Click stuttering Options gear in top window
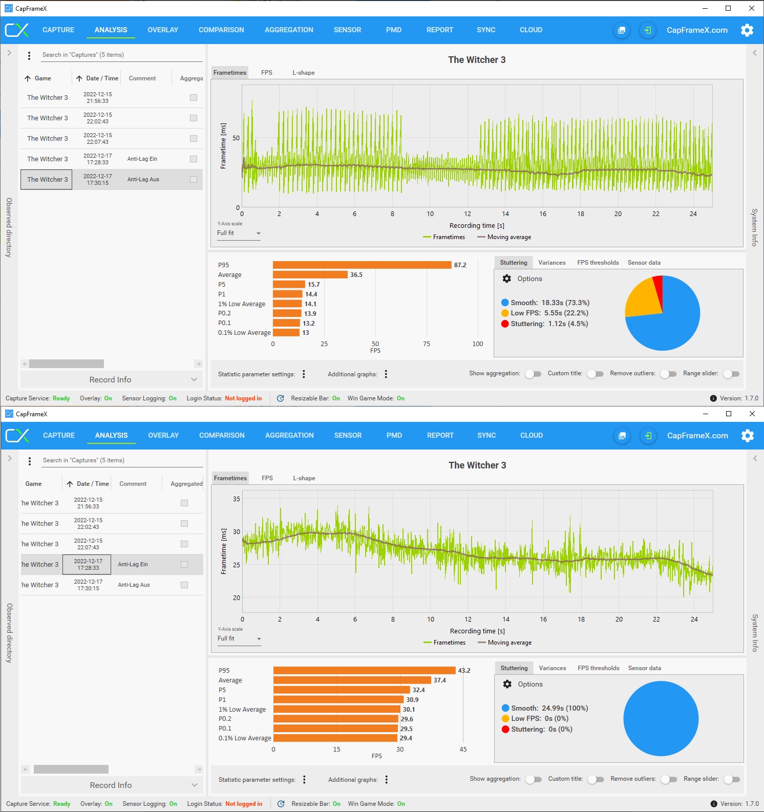Viewport: 764px width, 812px height. click(507, 279)
